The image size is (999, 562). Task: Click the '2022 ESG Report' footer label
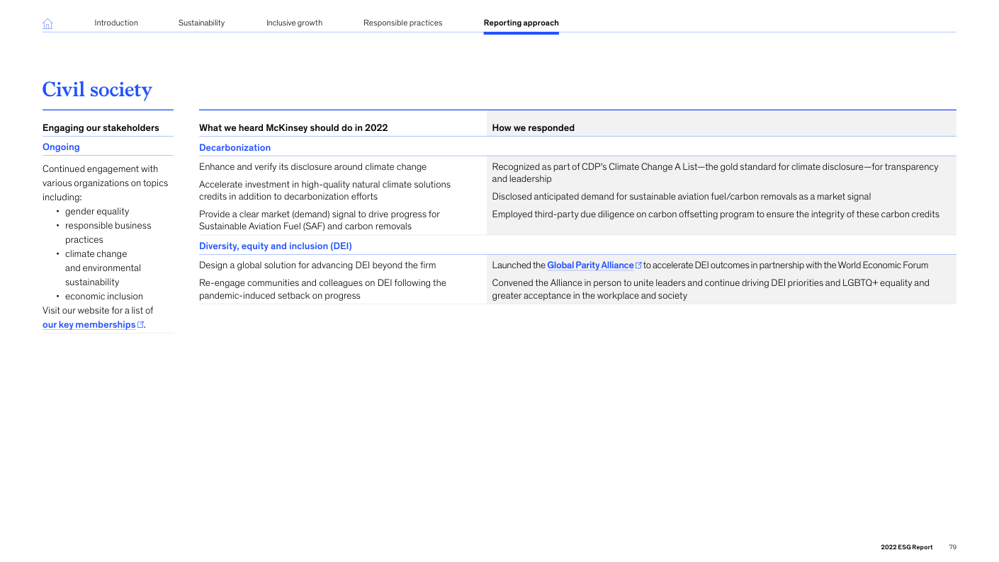coord(906,547)
